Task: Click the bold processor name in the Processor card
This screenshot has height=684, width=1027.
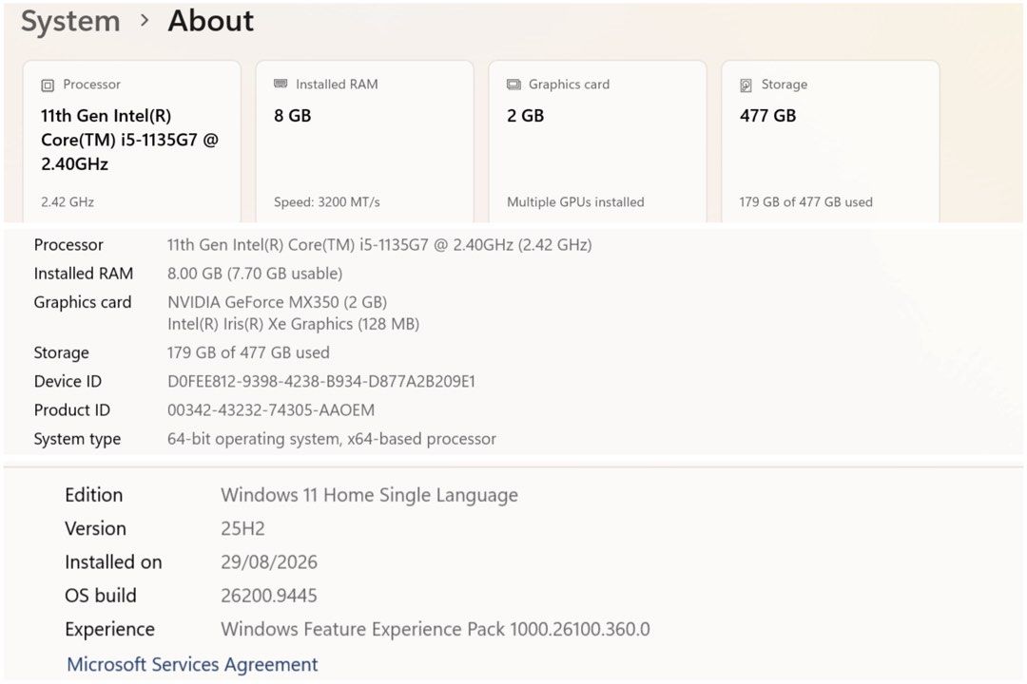Action: click(129, 140)
